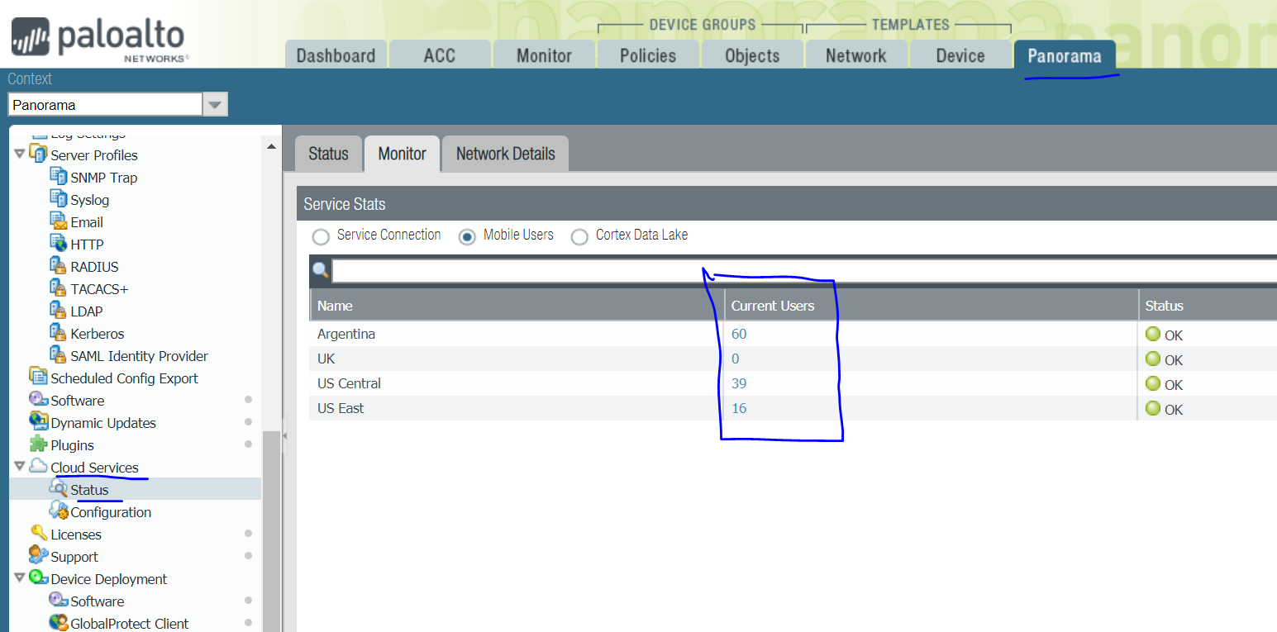This screenshot has height=632, width=1277.
Task: Click the LDAP profile icon
Action: click(x=59, y=310)
